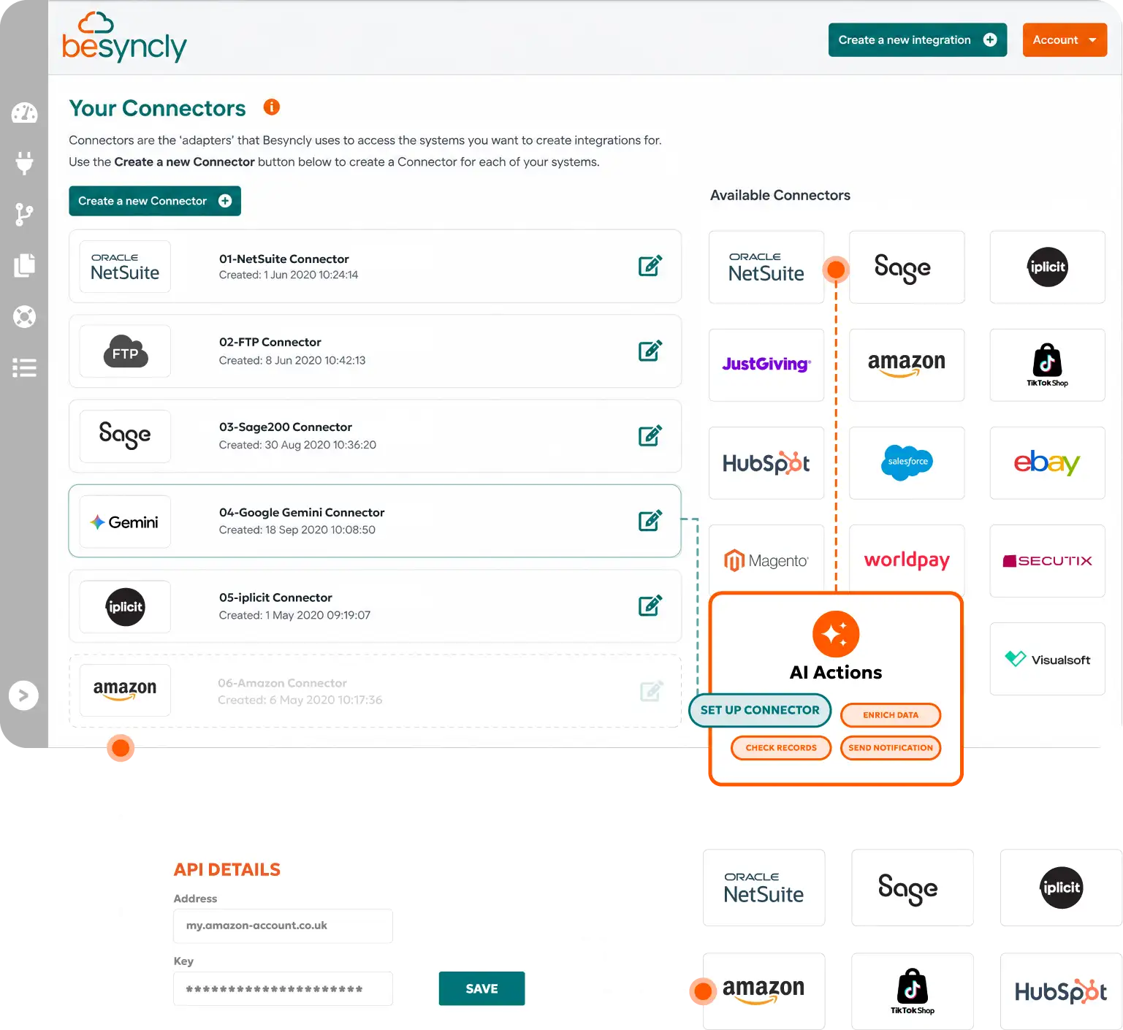Image resolution: width=1123 pixels, height=1030 pixels.
Task: Click the Gemini logo thumbnail
Action: (x=125, y=522)
